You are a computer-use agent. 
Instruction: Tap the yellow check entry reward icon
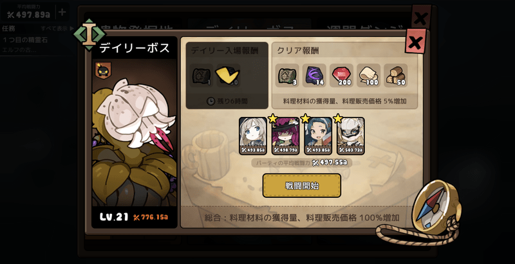228,75
